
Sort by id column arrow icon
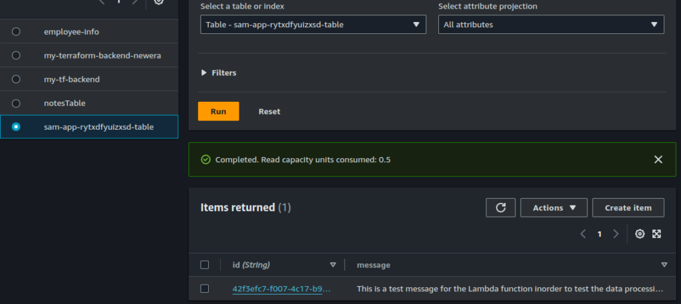pyautogui.click(x=333, y=265)
